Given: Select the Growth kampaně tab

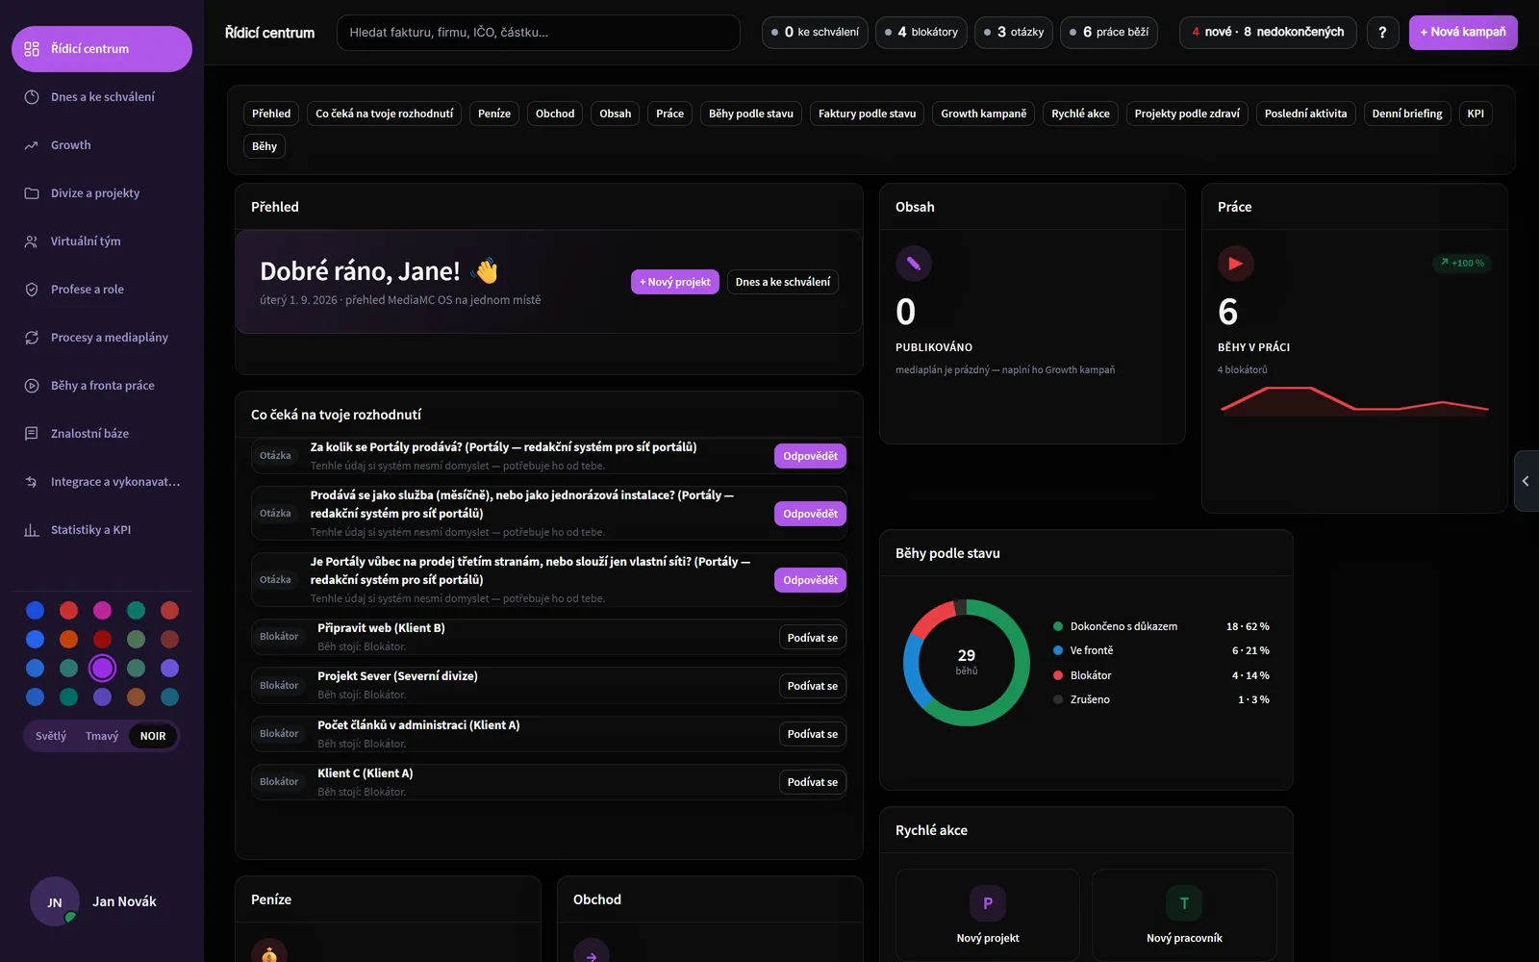Looking at the screenshot, I should [x=983, y=114].
